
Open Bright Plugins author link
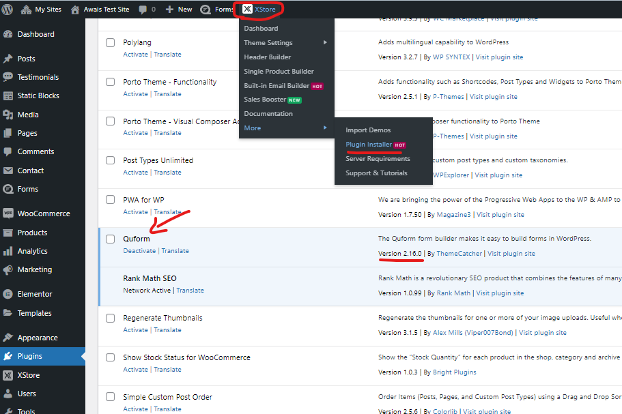coord(454,372)
